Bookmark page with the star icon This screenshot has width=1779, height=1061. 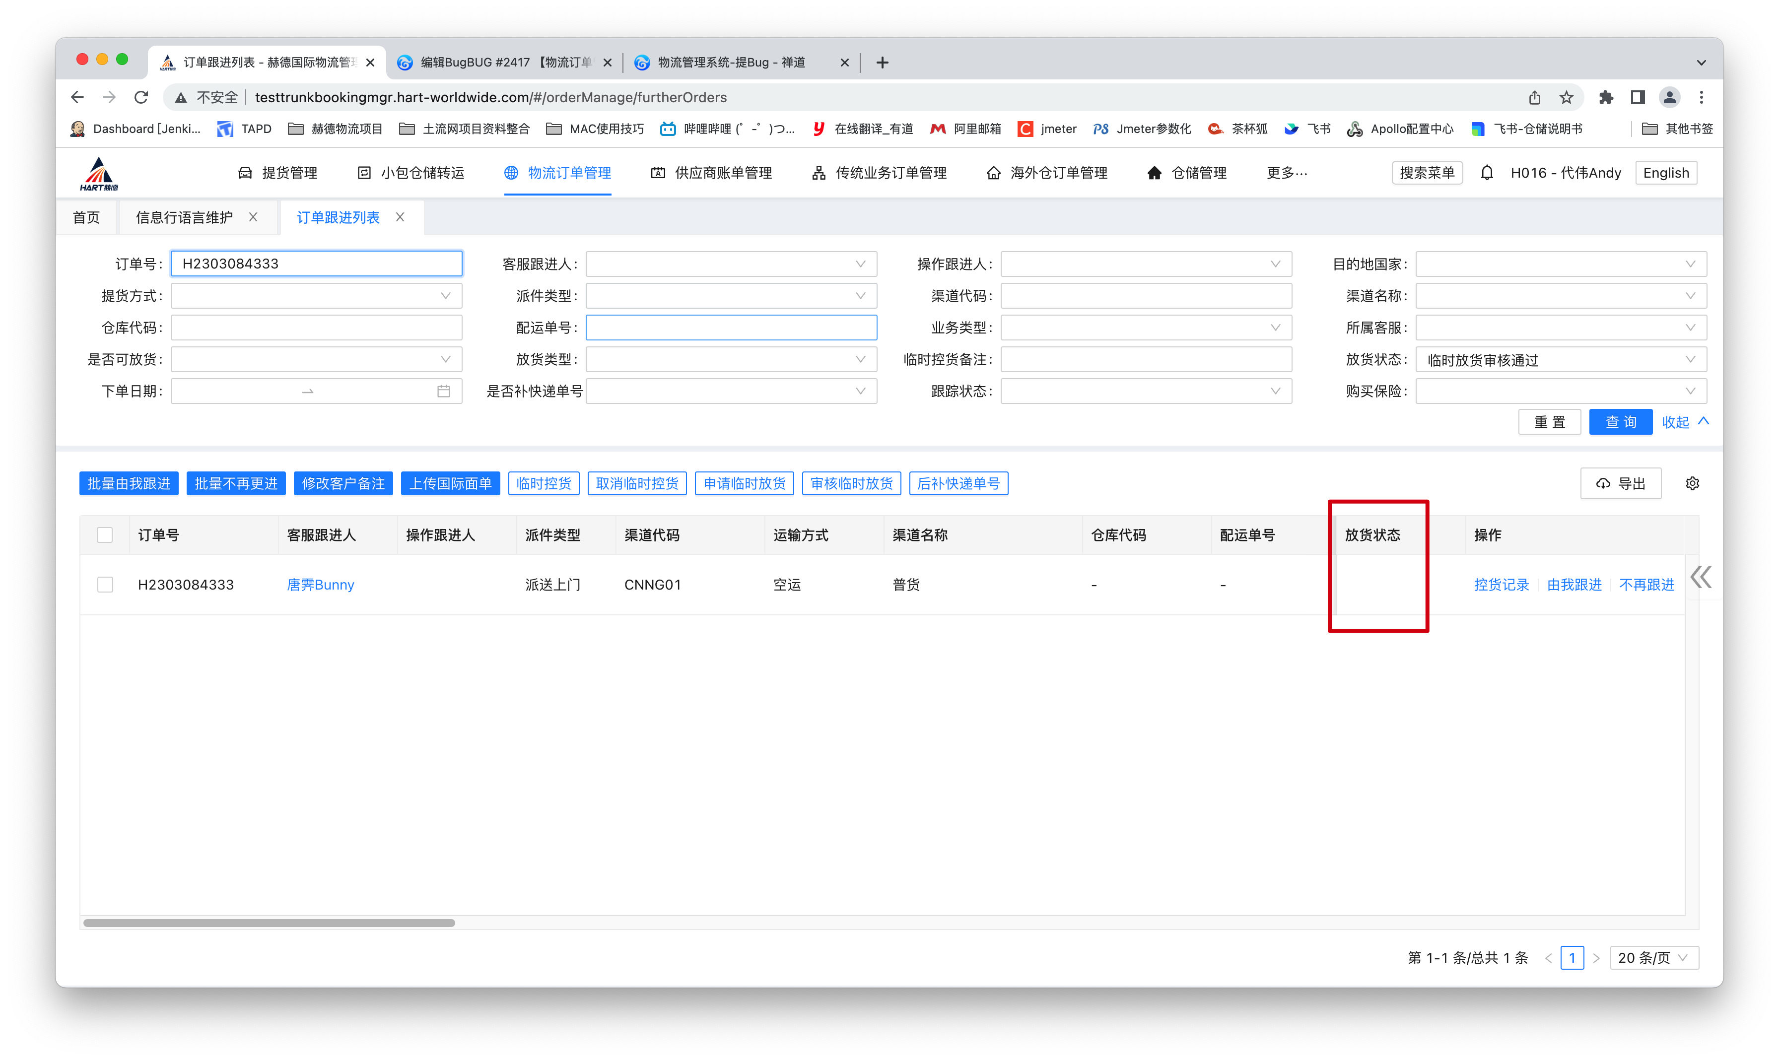[1566, 97]
